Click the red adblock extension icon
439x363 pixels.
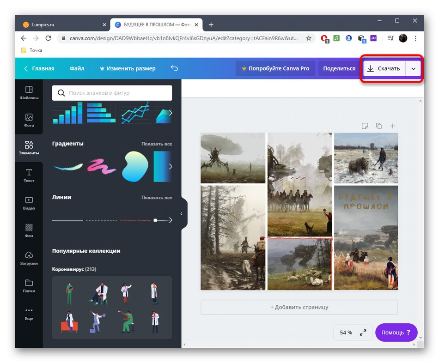[x=325, y=39]
